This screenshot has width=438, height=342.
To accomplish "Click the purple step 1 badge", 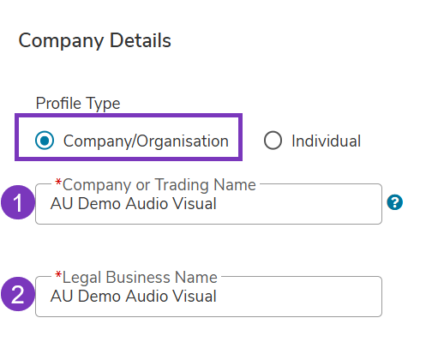I will (18, 202).
